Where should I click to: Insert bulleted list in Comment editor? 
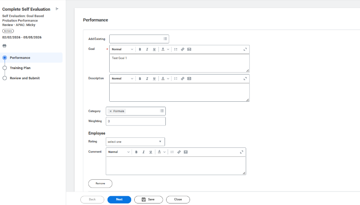172,152
